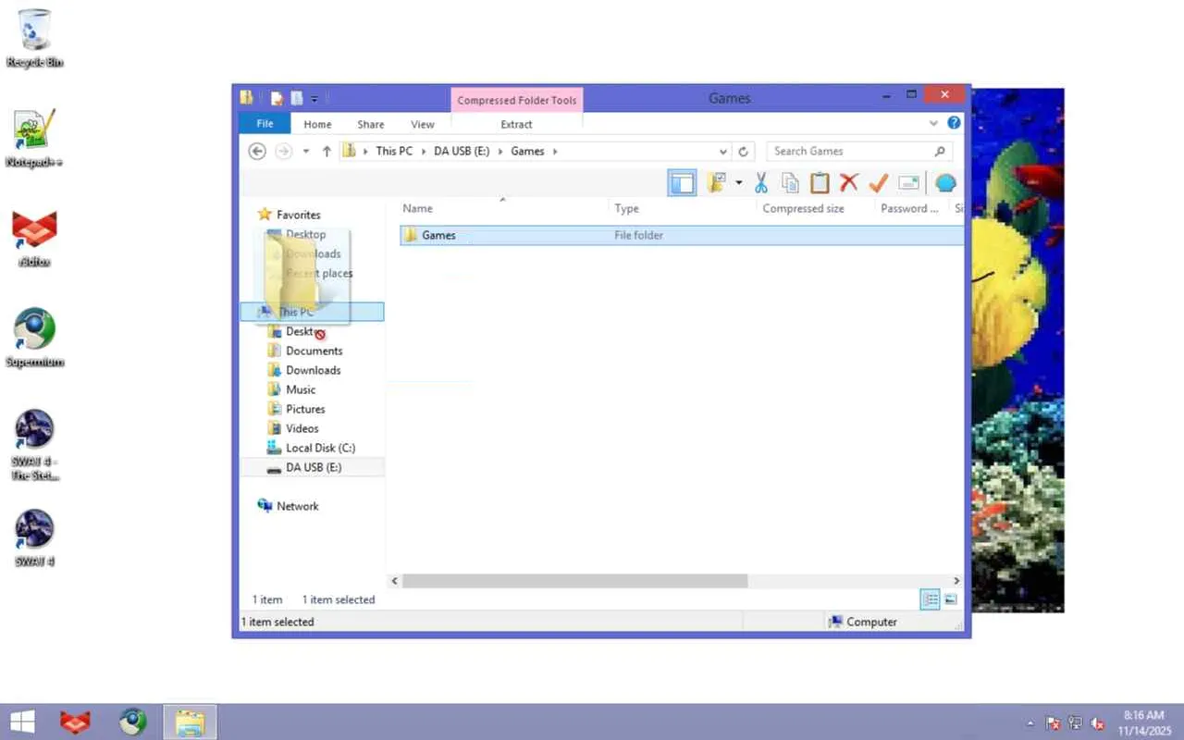Click the Forward navigation arrow

[284, 151]
